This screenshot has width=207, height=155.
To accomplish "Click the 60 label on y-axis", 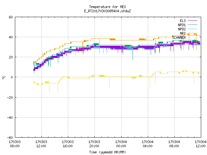I will tap(11, 17).
